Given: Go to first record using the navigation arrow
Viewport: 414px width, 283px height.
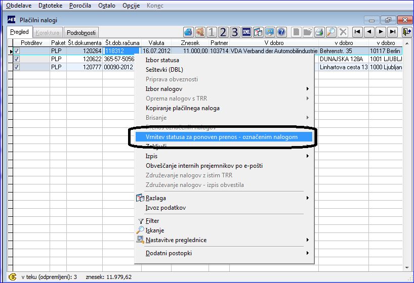Looking at the screenshot, I should tap(357, 32).
